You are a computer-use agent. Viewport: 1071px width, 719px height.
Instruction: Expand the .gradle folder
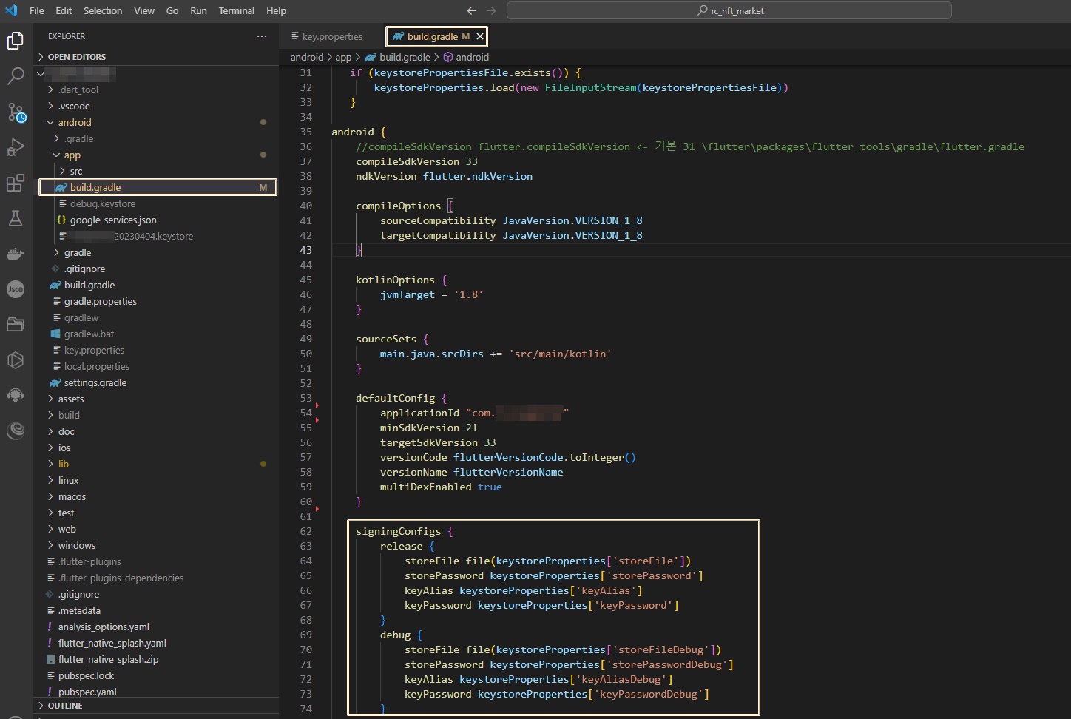coord(78,138)
